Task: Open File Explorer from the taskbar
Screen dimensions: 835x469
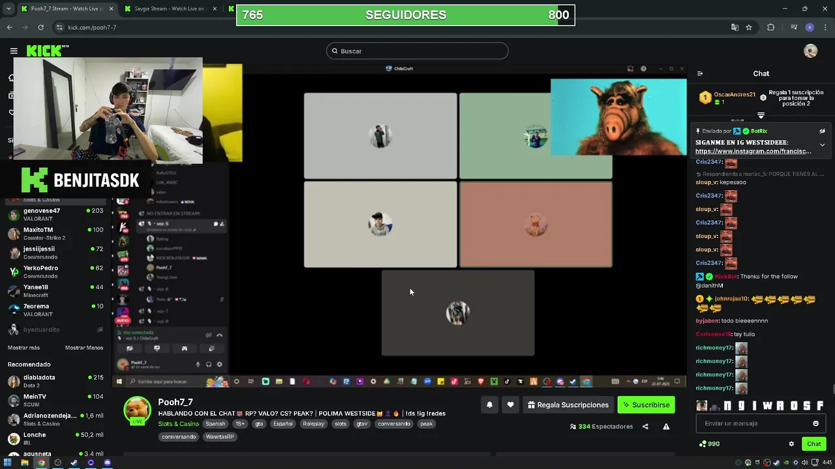Action: (x=24, y=462)
